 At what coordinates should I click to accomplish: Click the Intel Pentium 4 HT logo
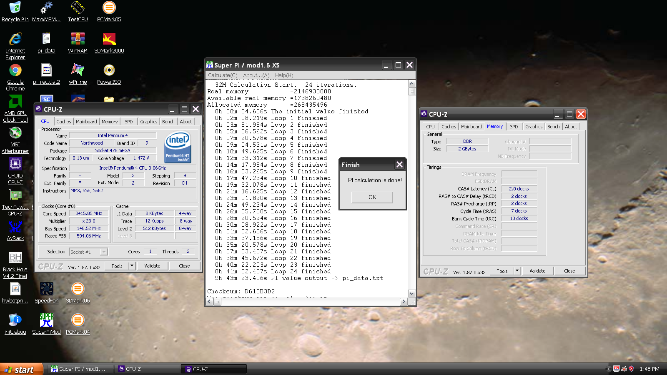[178, 147]
